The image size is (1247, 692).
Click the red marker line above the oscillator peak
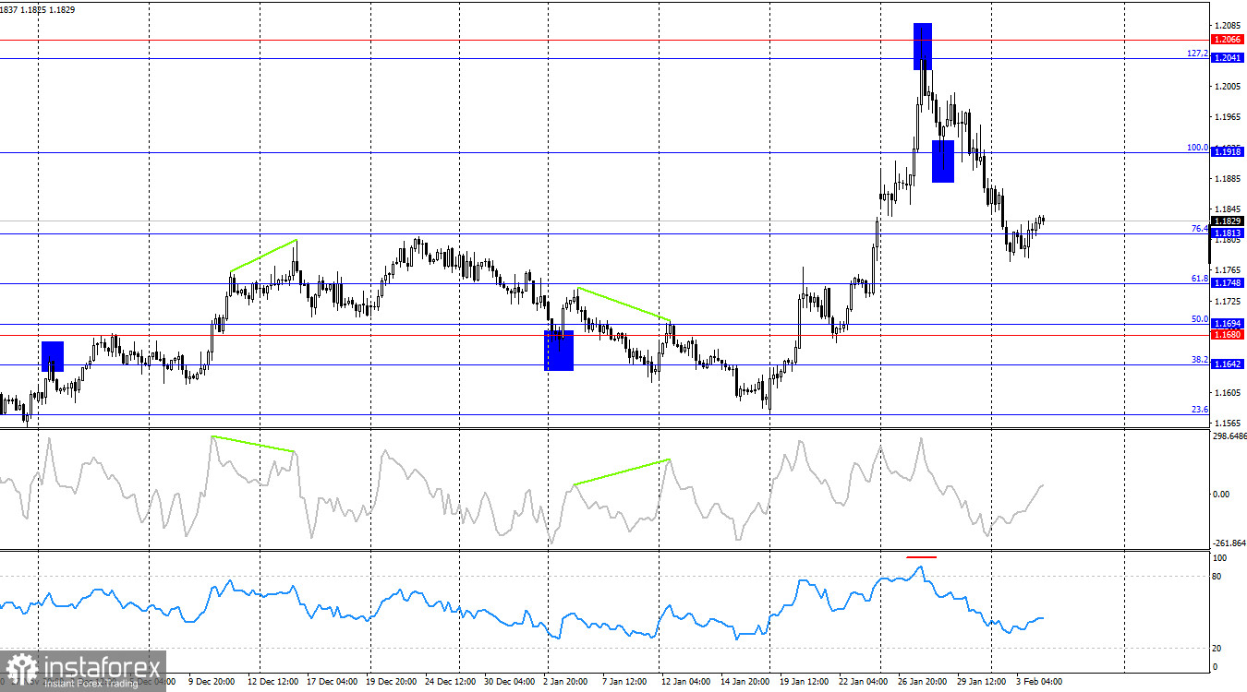click(921, 557)
